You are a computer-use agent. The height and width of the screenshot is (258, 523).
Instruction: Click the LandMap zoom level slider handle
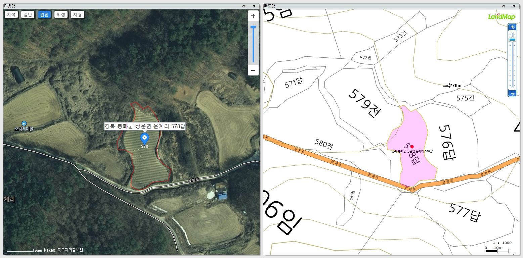[x=512, y=40]
